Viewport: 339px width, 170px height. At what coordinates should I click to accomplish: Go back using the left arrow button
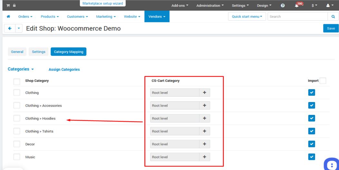coord(10,28)
